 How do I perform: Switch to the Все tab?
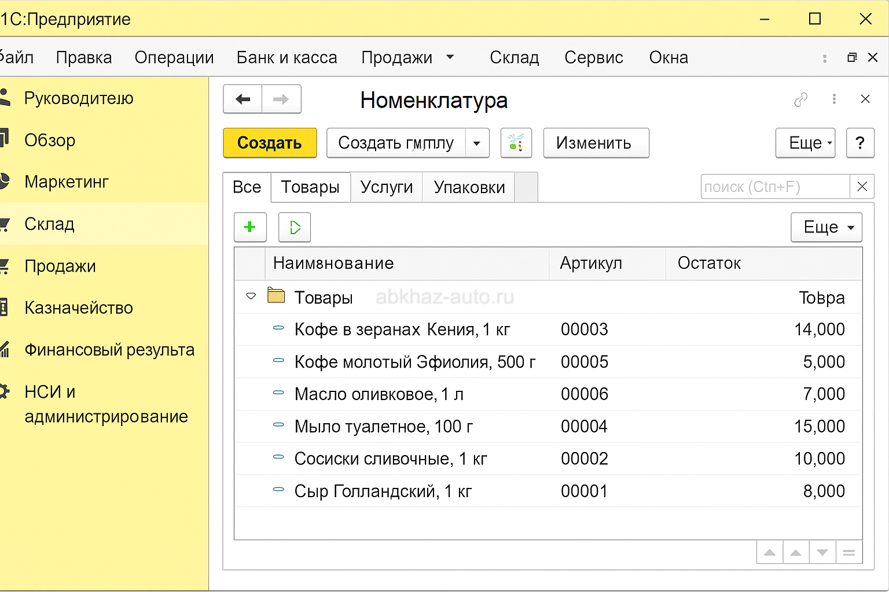click(247, 187)
